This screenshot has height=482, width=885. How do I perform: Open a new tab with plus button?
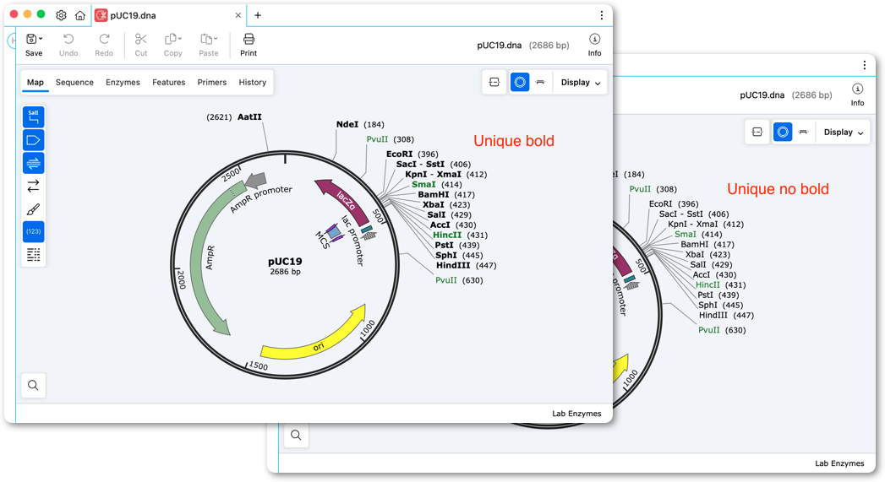258,15
